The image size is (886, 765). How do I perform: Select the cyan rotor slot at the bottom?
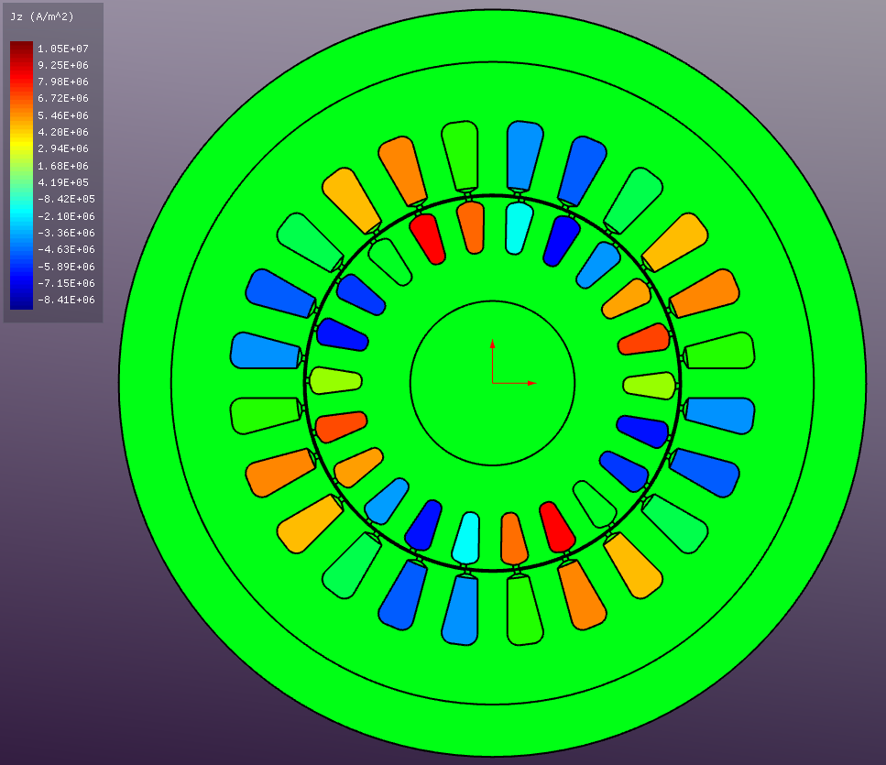tap(466, 538)
